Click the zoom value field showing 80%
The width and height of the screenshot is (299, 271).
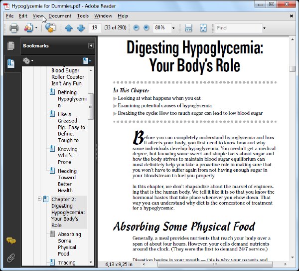[162, 28]
